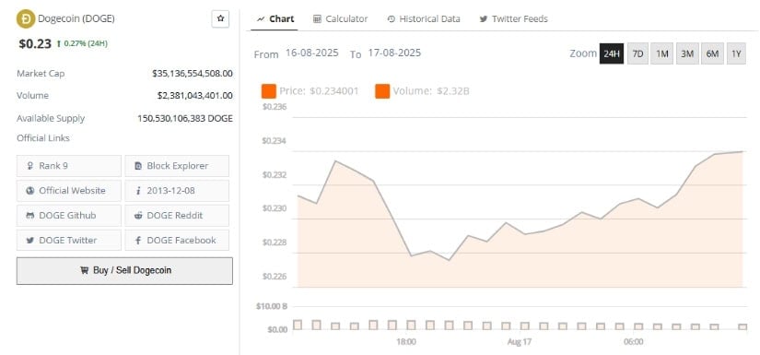Viewport: 760px width, 355px height.
Task: Click the Block Explorer document icon
Action: 138,166
